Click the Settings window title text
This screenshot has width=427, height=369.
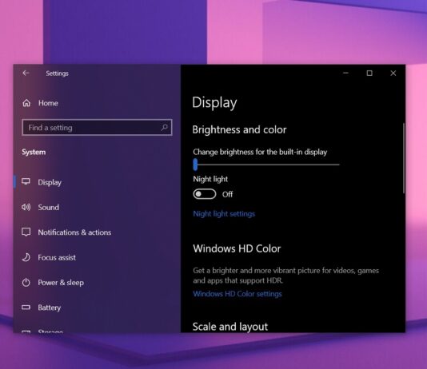58,73
